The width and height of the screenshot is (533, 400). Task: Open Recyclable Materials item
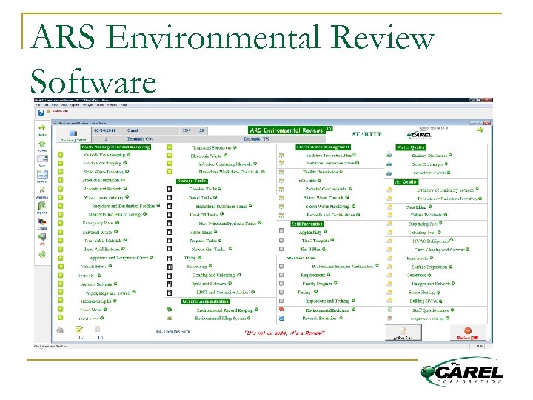103,241
